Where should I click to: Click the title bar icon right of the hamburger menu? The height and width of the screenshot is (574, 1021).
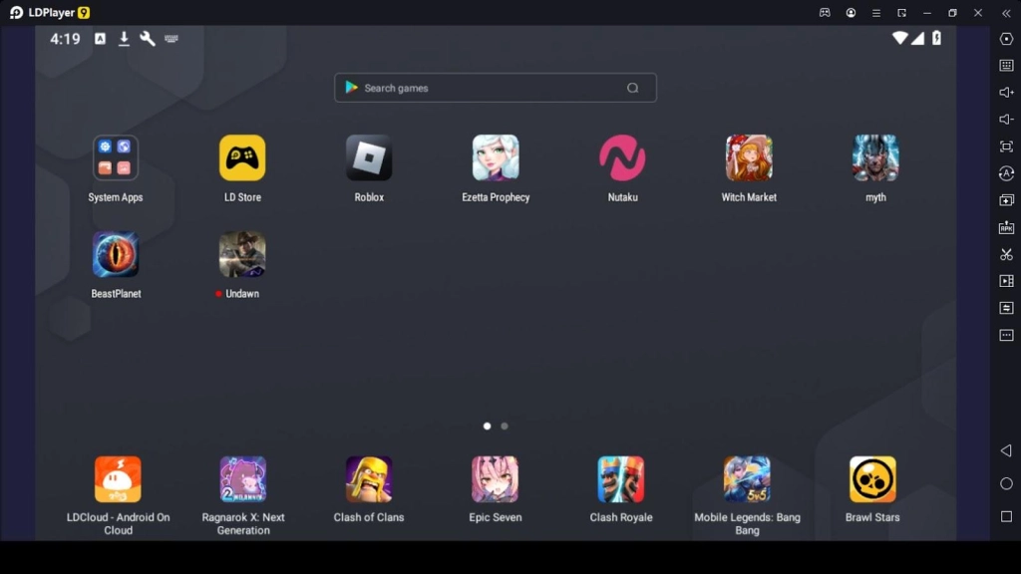pyautogui.click(x=901, y=12)
